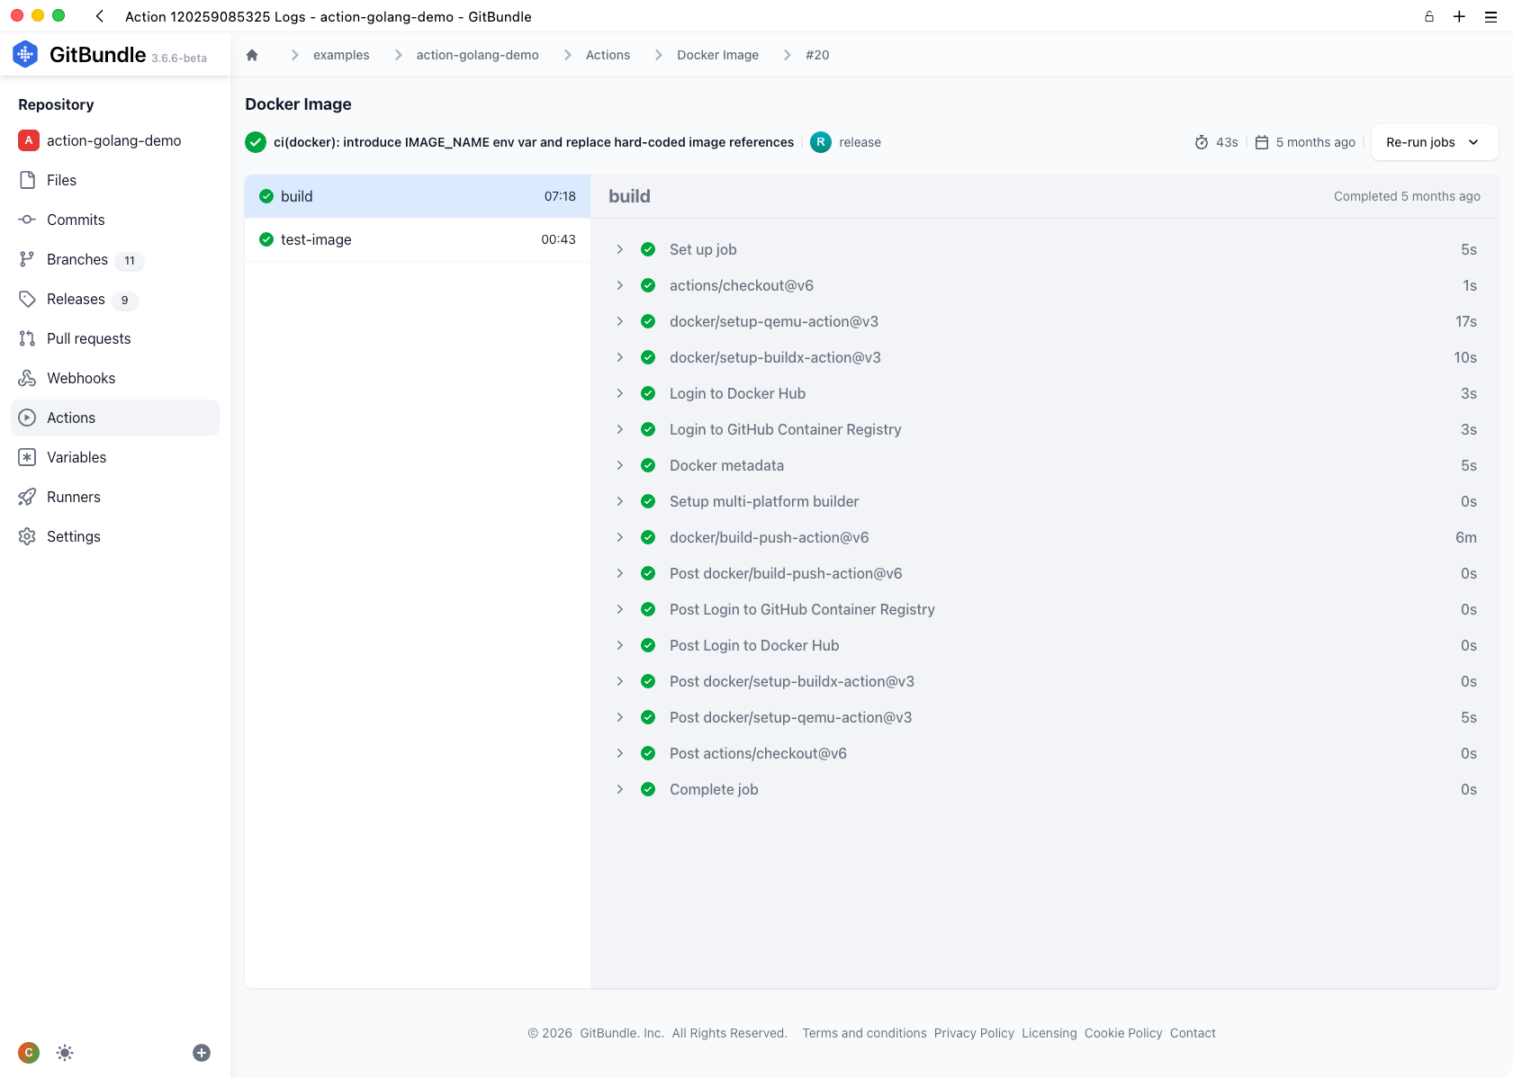Open Releases in the sidebar
The width and height of the screenshot is (1513, 1078).
click(115, 299)
